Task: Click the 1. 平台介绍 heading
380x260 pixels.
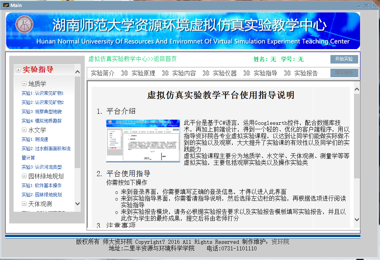Action: [x=116, y=111]
